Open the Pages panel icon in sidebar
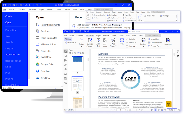 pos(66,51)
